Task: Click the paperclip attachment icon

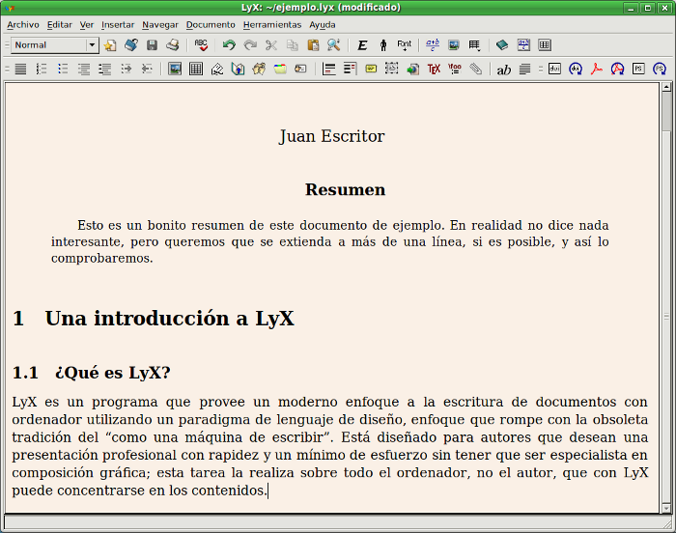Action: pos(475,69)
